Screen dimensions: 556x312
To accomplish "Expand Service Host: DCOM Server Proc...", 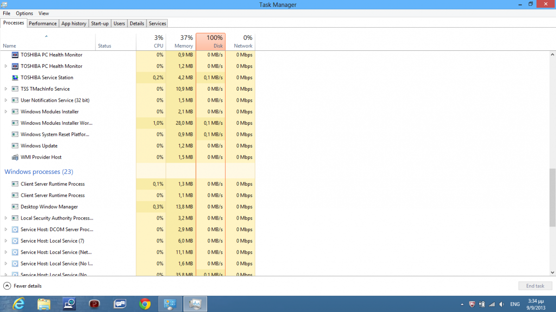I will [x=6, y=229].
